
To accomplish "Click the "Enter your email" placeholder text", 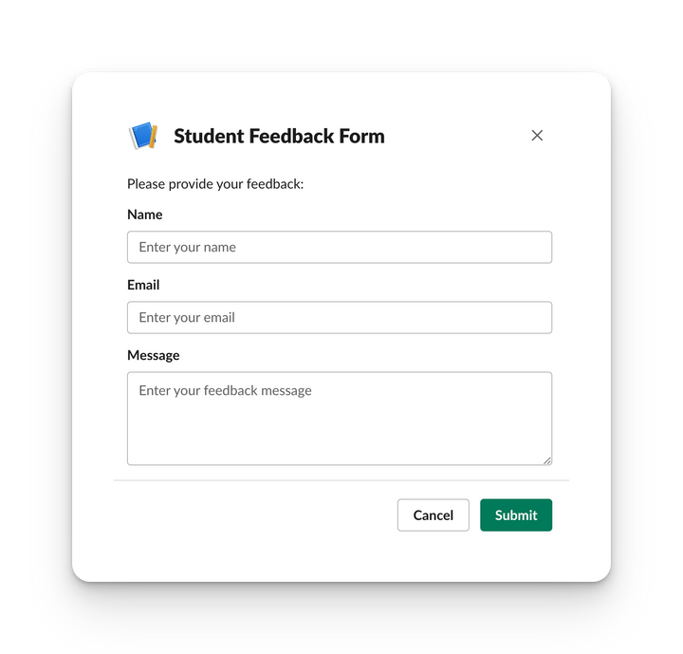I will tap(187, 318).
